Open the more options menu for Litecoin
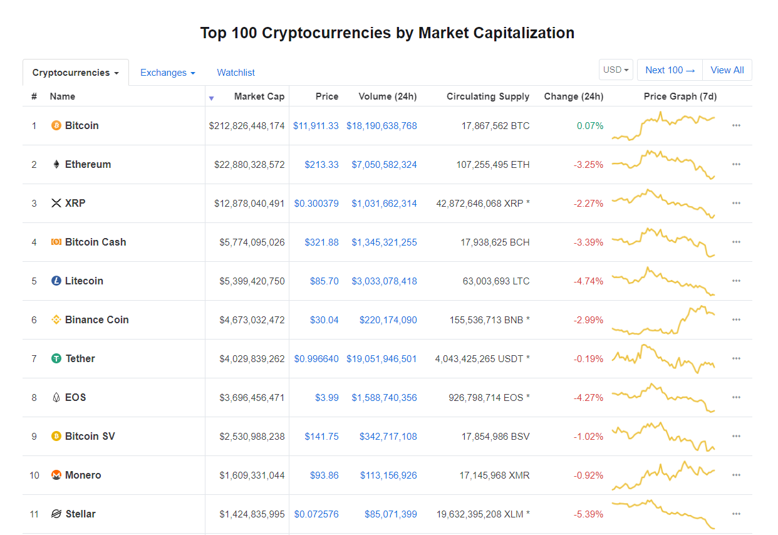The height and width of the screenshot is (535, 778). tap(736, 281)
